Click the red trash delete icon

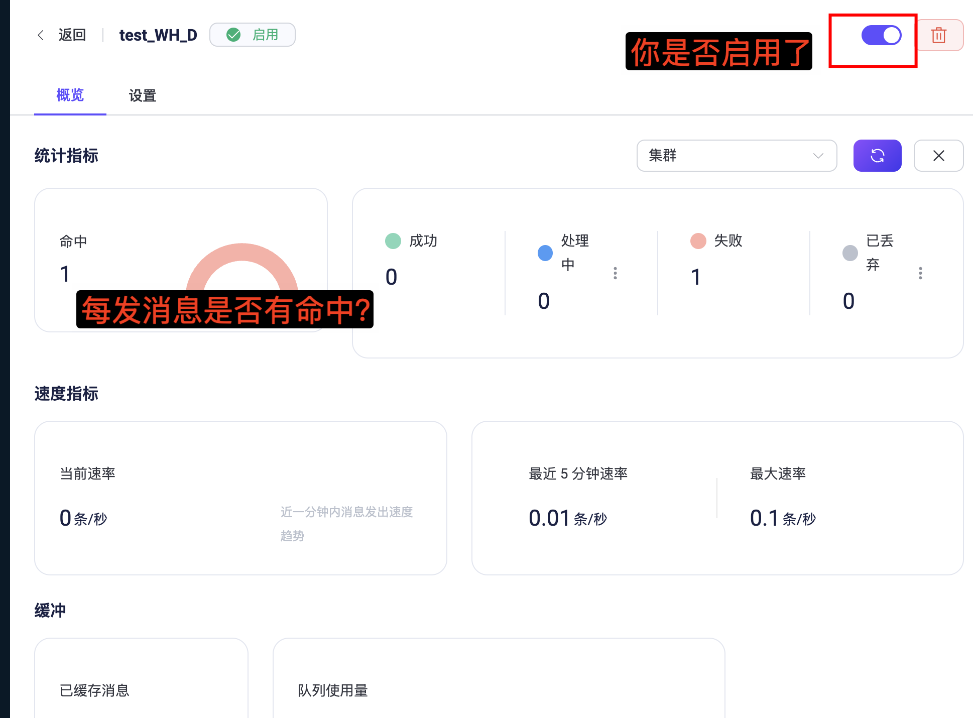938,35
